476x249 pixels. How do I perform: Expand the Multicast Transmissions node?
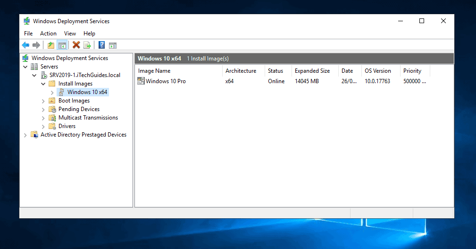pyautogui.click(x=43, y=118)
